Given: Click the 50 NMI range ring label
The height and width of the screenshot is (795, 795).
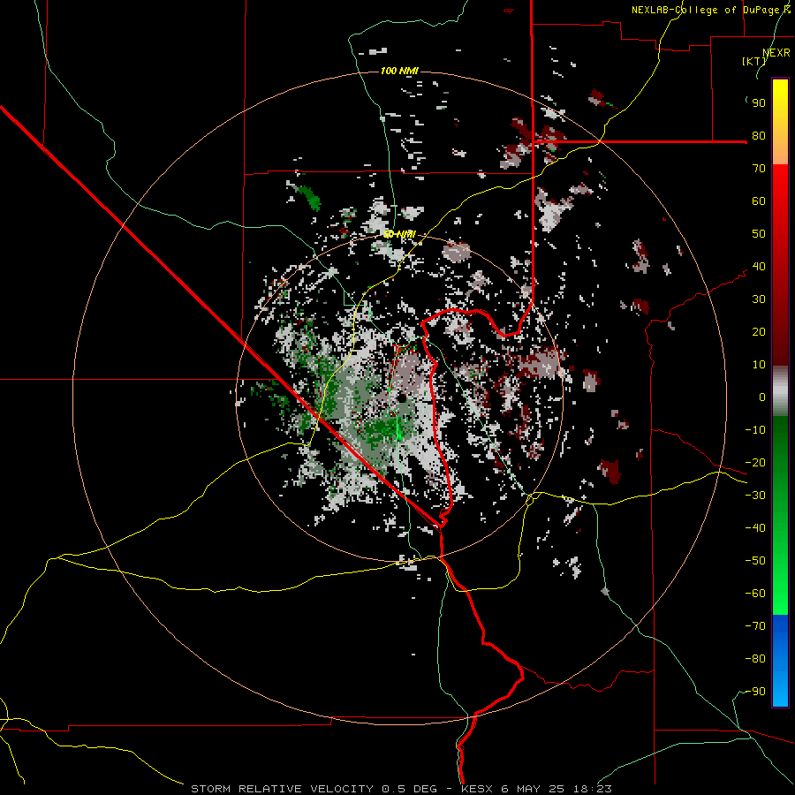Looking at the screenshot, I should pyautogui.click(x=399, y=234).
